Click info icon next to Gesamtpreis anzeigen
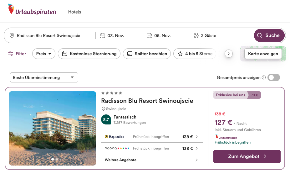This screenshot has height=174, width=290. point(264,77)
